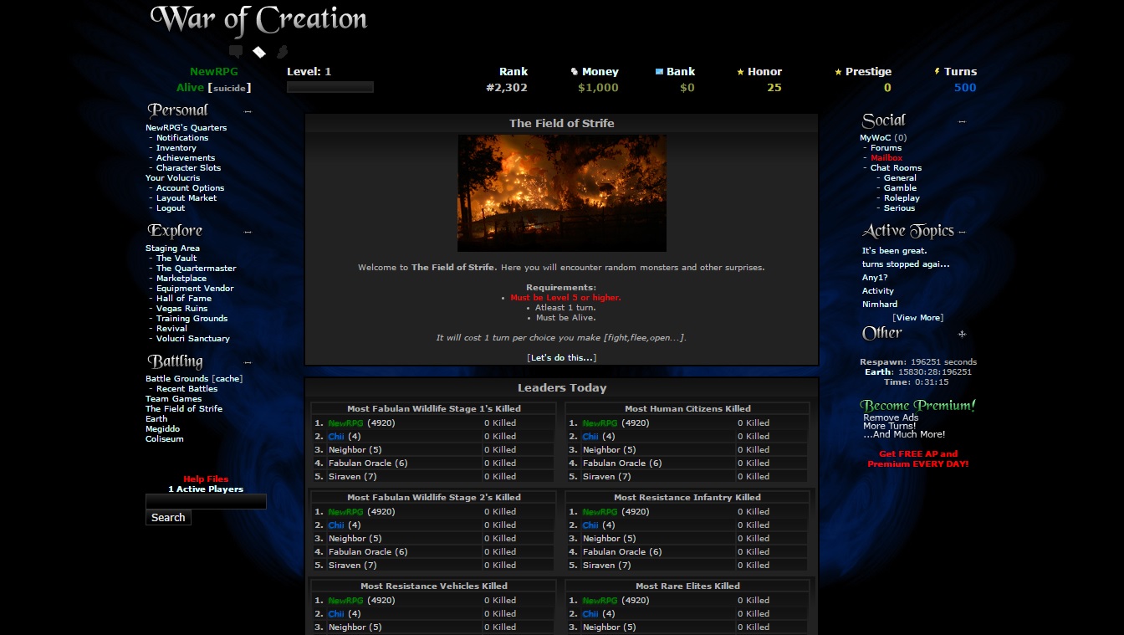Visit The Quartermaster
Screen dimensions: 1124x635
[197, 269]
